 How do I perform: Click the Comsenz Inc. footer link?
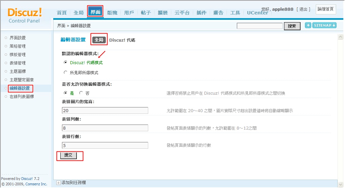click(x=36, y=184)
